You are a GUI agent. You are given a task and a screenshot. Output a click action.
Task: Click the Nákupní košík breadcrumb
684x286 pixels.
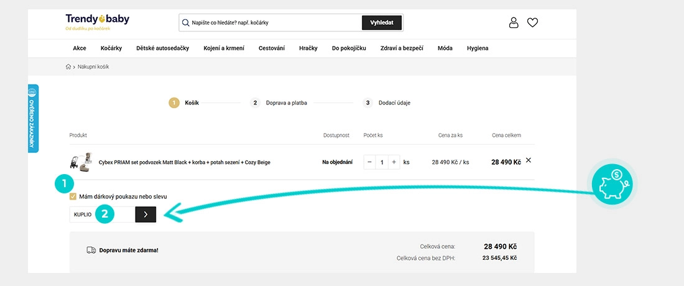pyautogui.click(x=93, y=67)
